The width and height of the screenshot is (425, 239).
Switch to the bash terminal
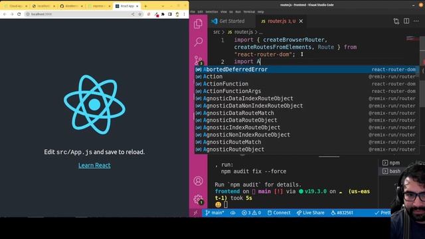[391, 171]
